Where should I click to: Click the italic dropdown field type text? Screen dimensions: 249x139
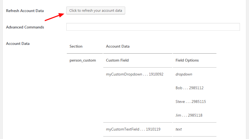click(x=184, y=74)
